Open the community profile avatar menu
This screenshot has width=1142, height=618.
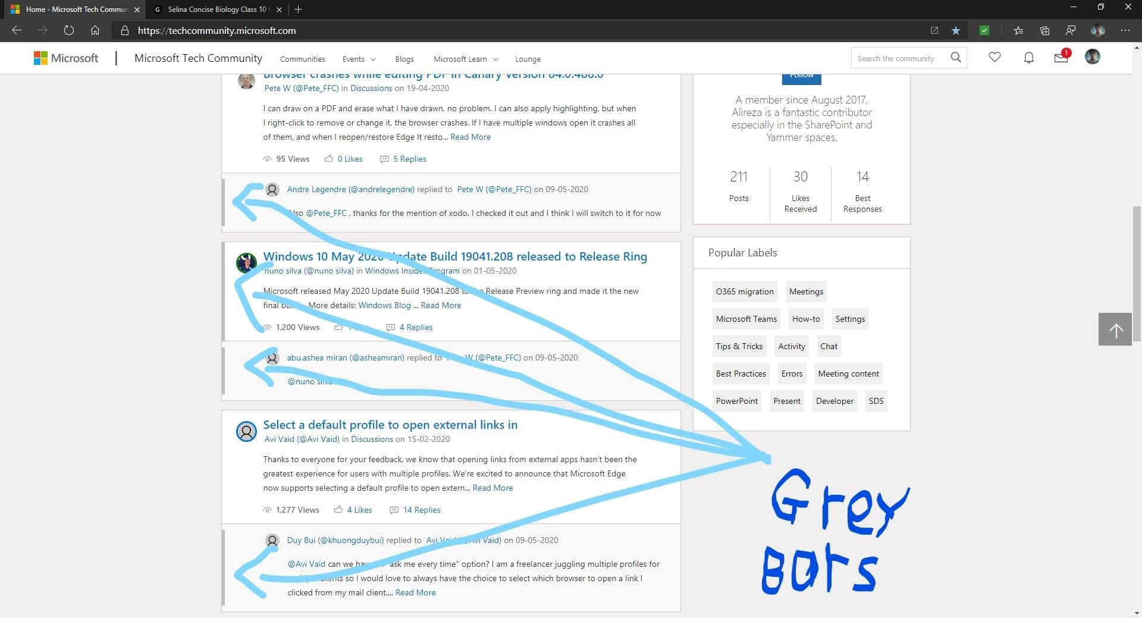tap(1093, 57)
